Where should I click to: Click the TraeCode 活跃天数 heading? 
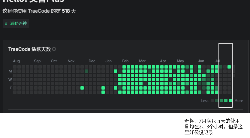[x=29, y=49]
